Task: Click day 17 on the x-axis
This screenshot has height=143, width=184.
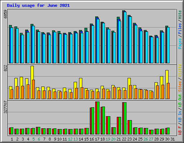Action: pyautogui.click(x=97, y=139)
